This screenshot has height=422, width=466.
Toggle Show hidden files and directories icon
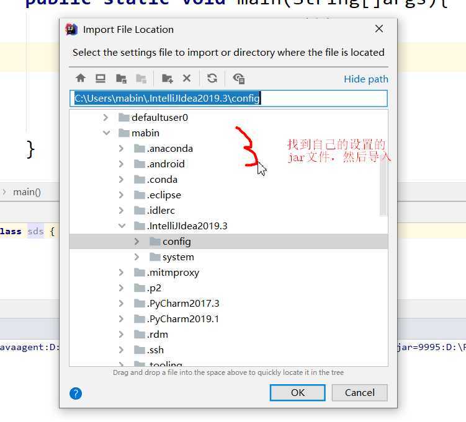point(239,79)
